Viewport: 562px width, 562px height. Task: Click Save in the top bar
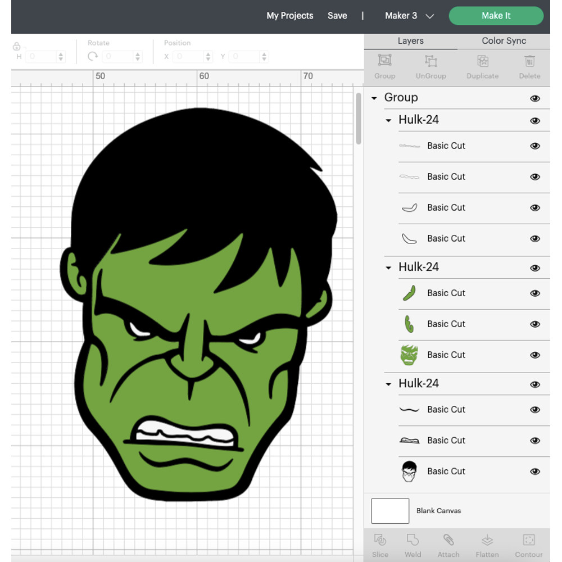pyautogui.click(x=337, y=16)
